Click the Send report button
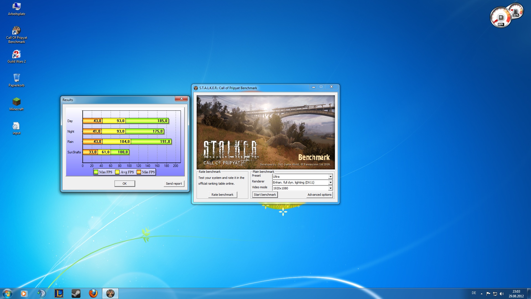Viewport: 531px width, 299px height. click(174, 184)
